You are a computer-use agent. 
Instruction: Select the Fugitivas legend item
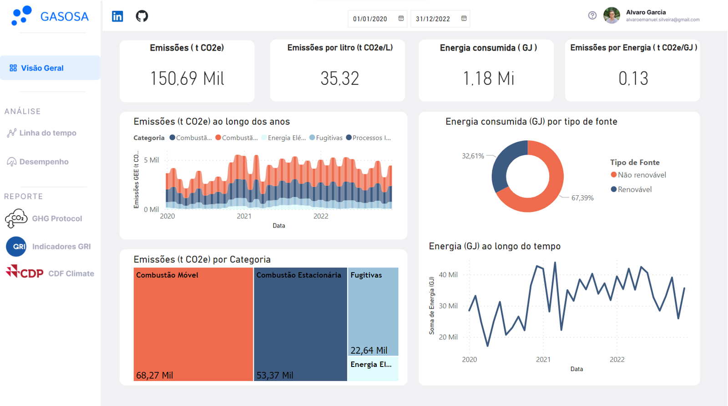(x=326, y=138)
